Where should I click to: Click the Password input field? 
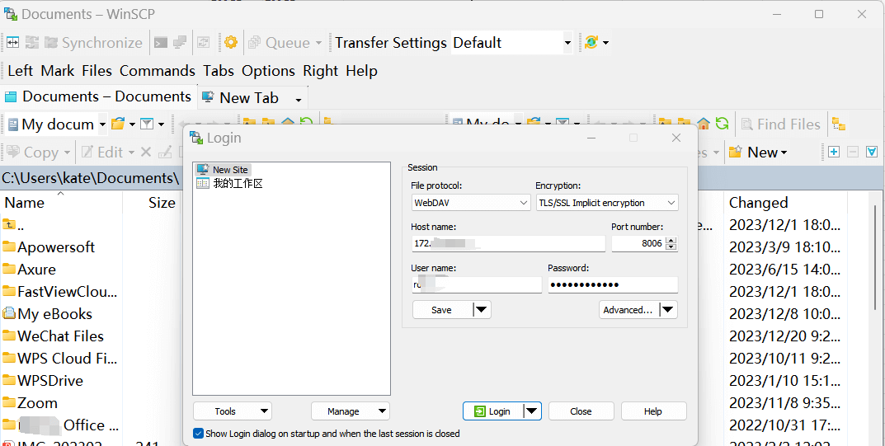pos(613,284)
